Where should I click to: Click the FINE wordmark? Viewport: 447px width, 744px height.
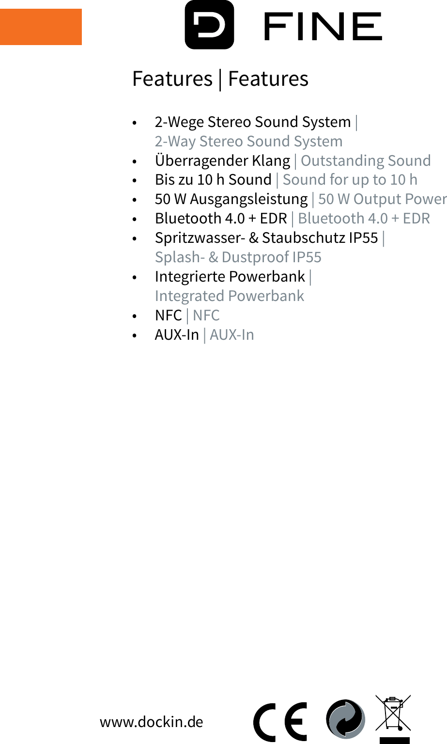click(323, 26)
